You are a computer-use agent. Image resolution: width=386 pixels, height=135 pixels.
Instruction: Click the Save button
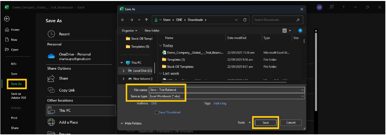[x=266, y=122]
